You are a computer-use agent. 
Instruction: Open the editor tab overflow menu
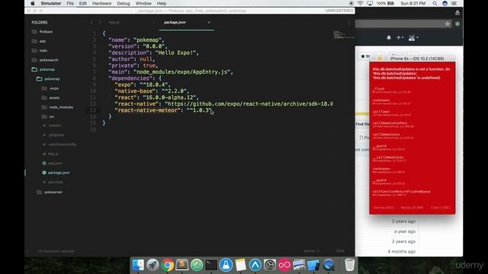click(x=348, y=22)
